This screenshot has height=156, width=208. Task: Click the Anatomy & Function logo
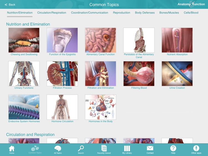(191, 4)
